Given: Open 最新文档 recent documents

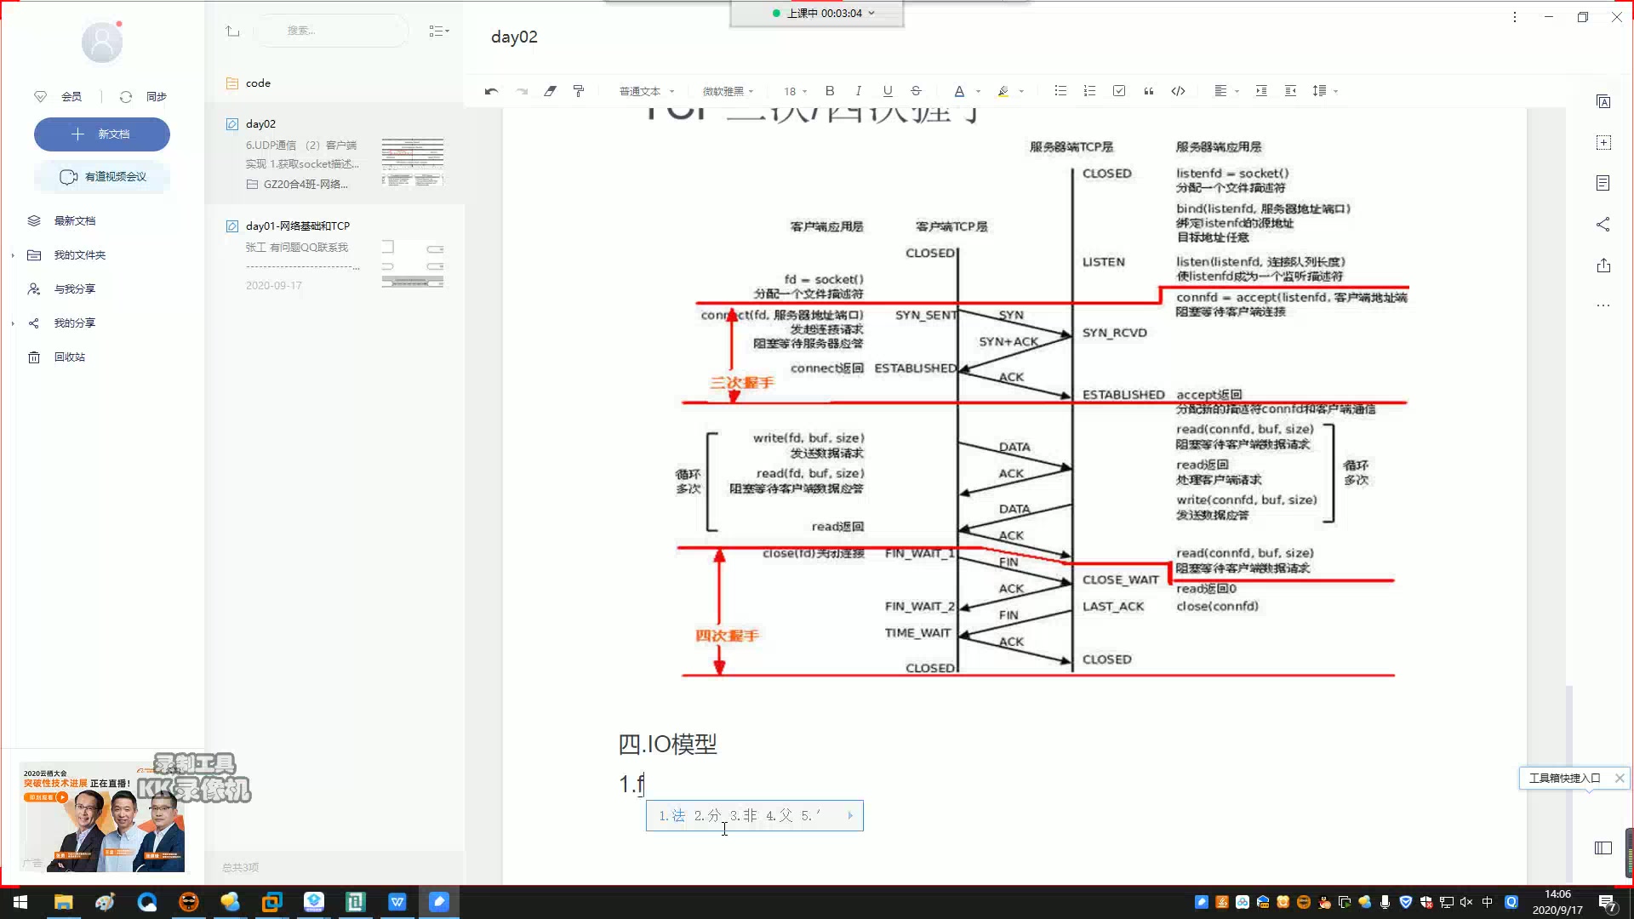Looking at the screenshot, I should click(x=75, y=221).
